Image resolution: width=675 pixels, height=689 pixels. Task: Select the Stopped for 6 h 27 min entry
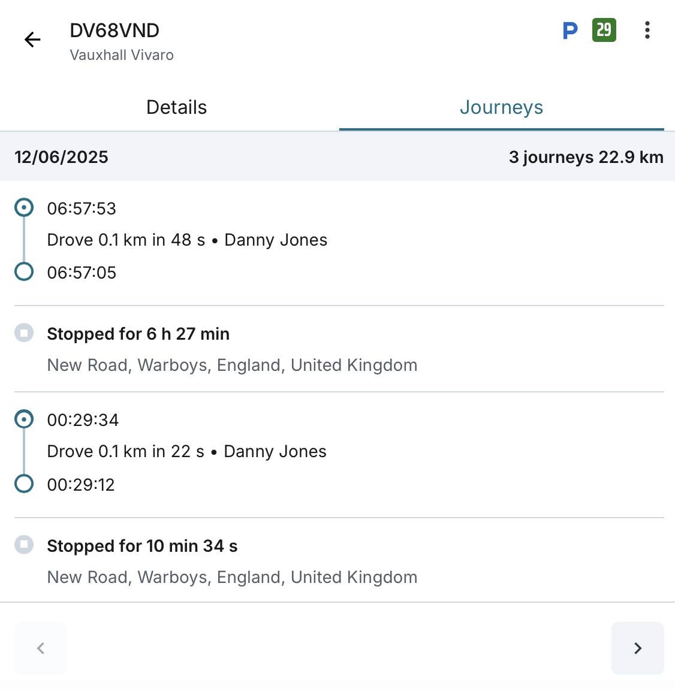[138, 334]
